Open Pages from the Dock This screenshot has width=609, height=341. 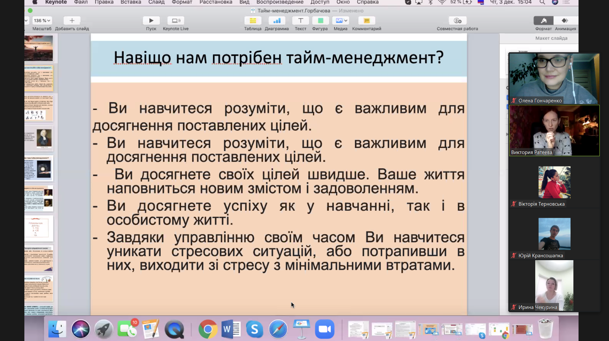click(151, 329)
